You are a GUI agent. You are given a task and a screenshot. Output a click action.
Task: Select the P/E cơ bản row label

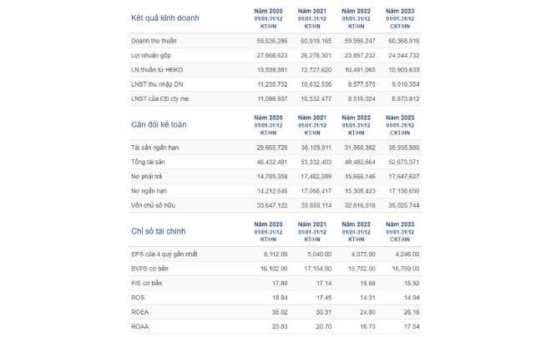coord(146,284)
